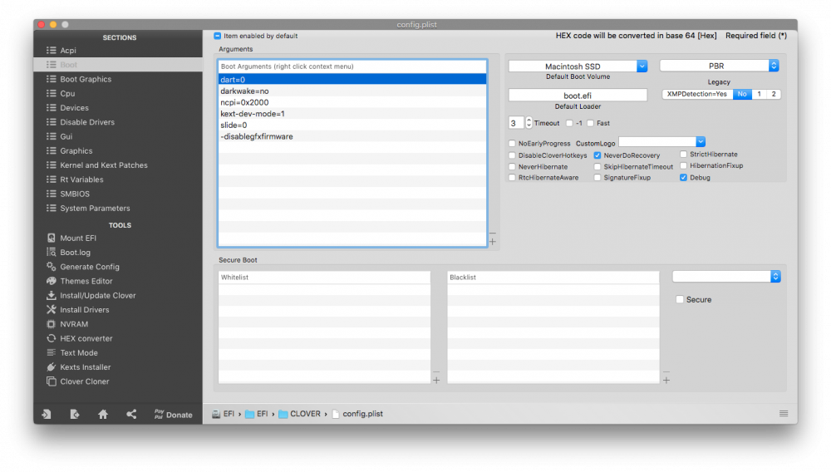Click the Install/Update Clover download icon
Viewport: 831px width, 472px height.
[51, 295]
